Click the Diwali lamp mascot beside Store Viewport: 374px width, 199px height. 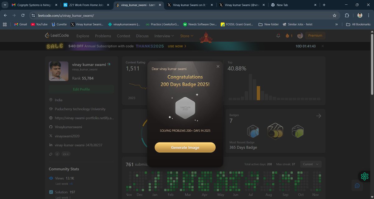pyautogui.click(x=206, y=37)
